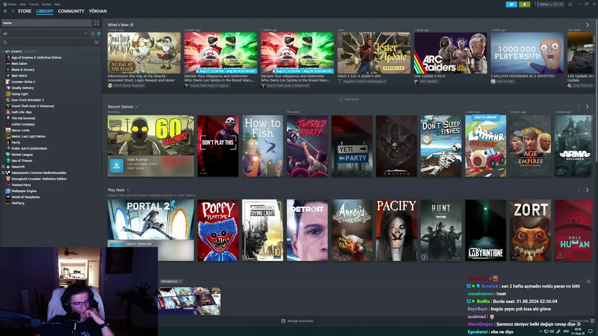Open the collections grid view icon

96,23
